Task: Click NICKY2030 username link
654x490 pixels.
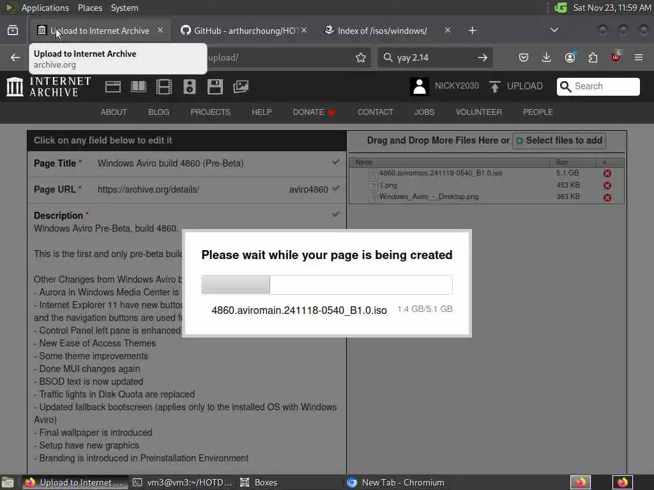Action: tap(457, 86)
